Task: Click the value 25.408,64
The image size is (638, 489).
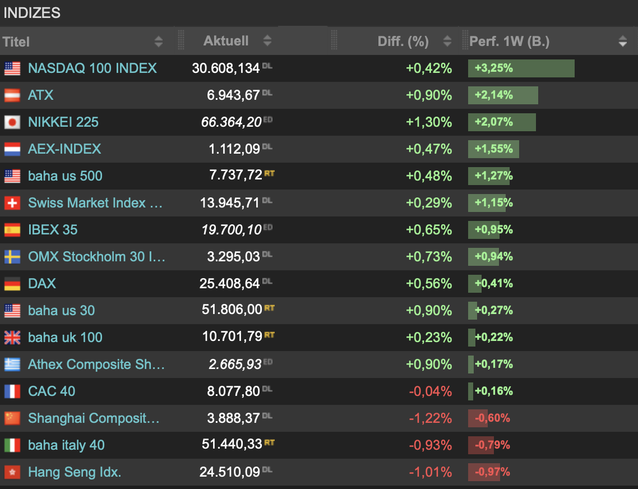Action: (x=229, y=283)
